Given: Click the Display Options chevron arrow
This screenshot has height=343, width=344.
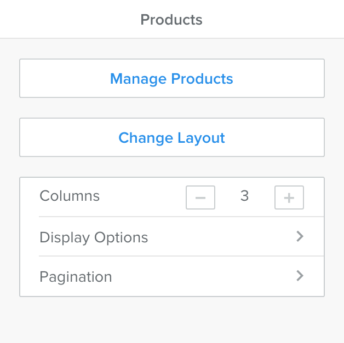Looking at the screenshot, I should 300,236.
